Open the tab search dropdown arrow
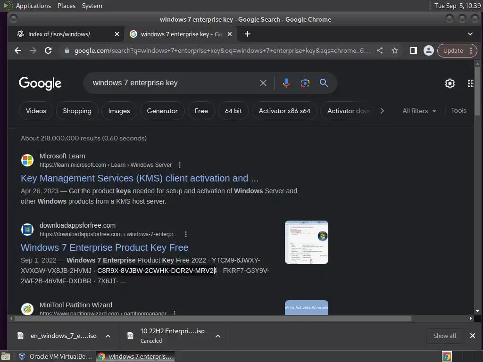 470,34
